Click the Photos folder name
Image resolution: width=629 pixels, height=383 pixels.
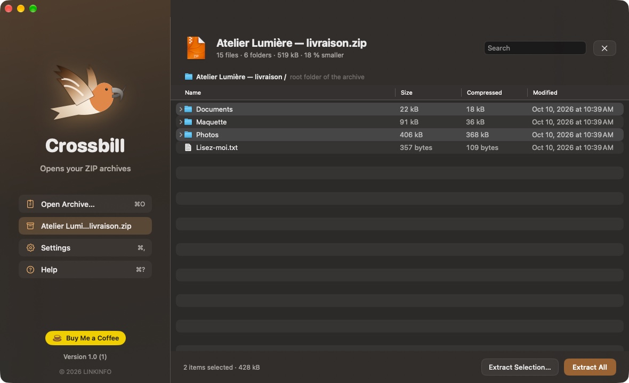(207, 135)
